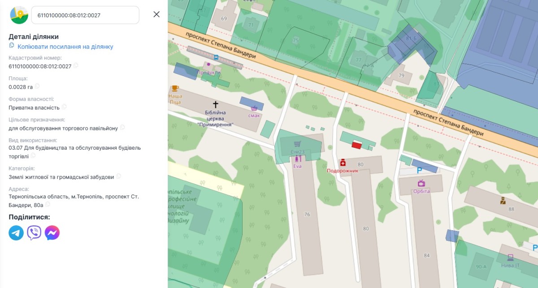Viewport: 538px width, 288px height.
Task: Click the map app logo icon
Action: click(19, 15)
